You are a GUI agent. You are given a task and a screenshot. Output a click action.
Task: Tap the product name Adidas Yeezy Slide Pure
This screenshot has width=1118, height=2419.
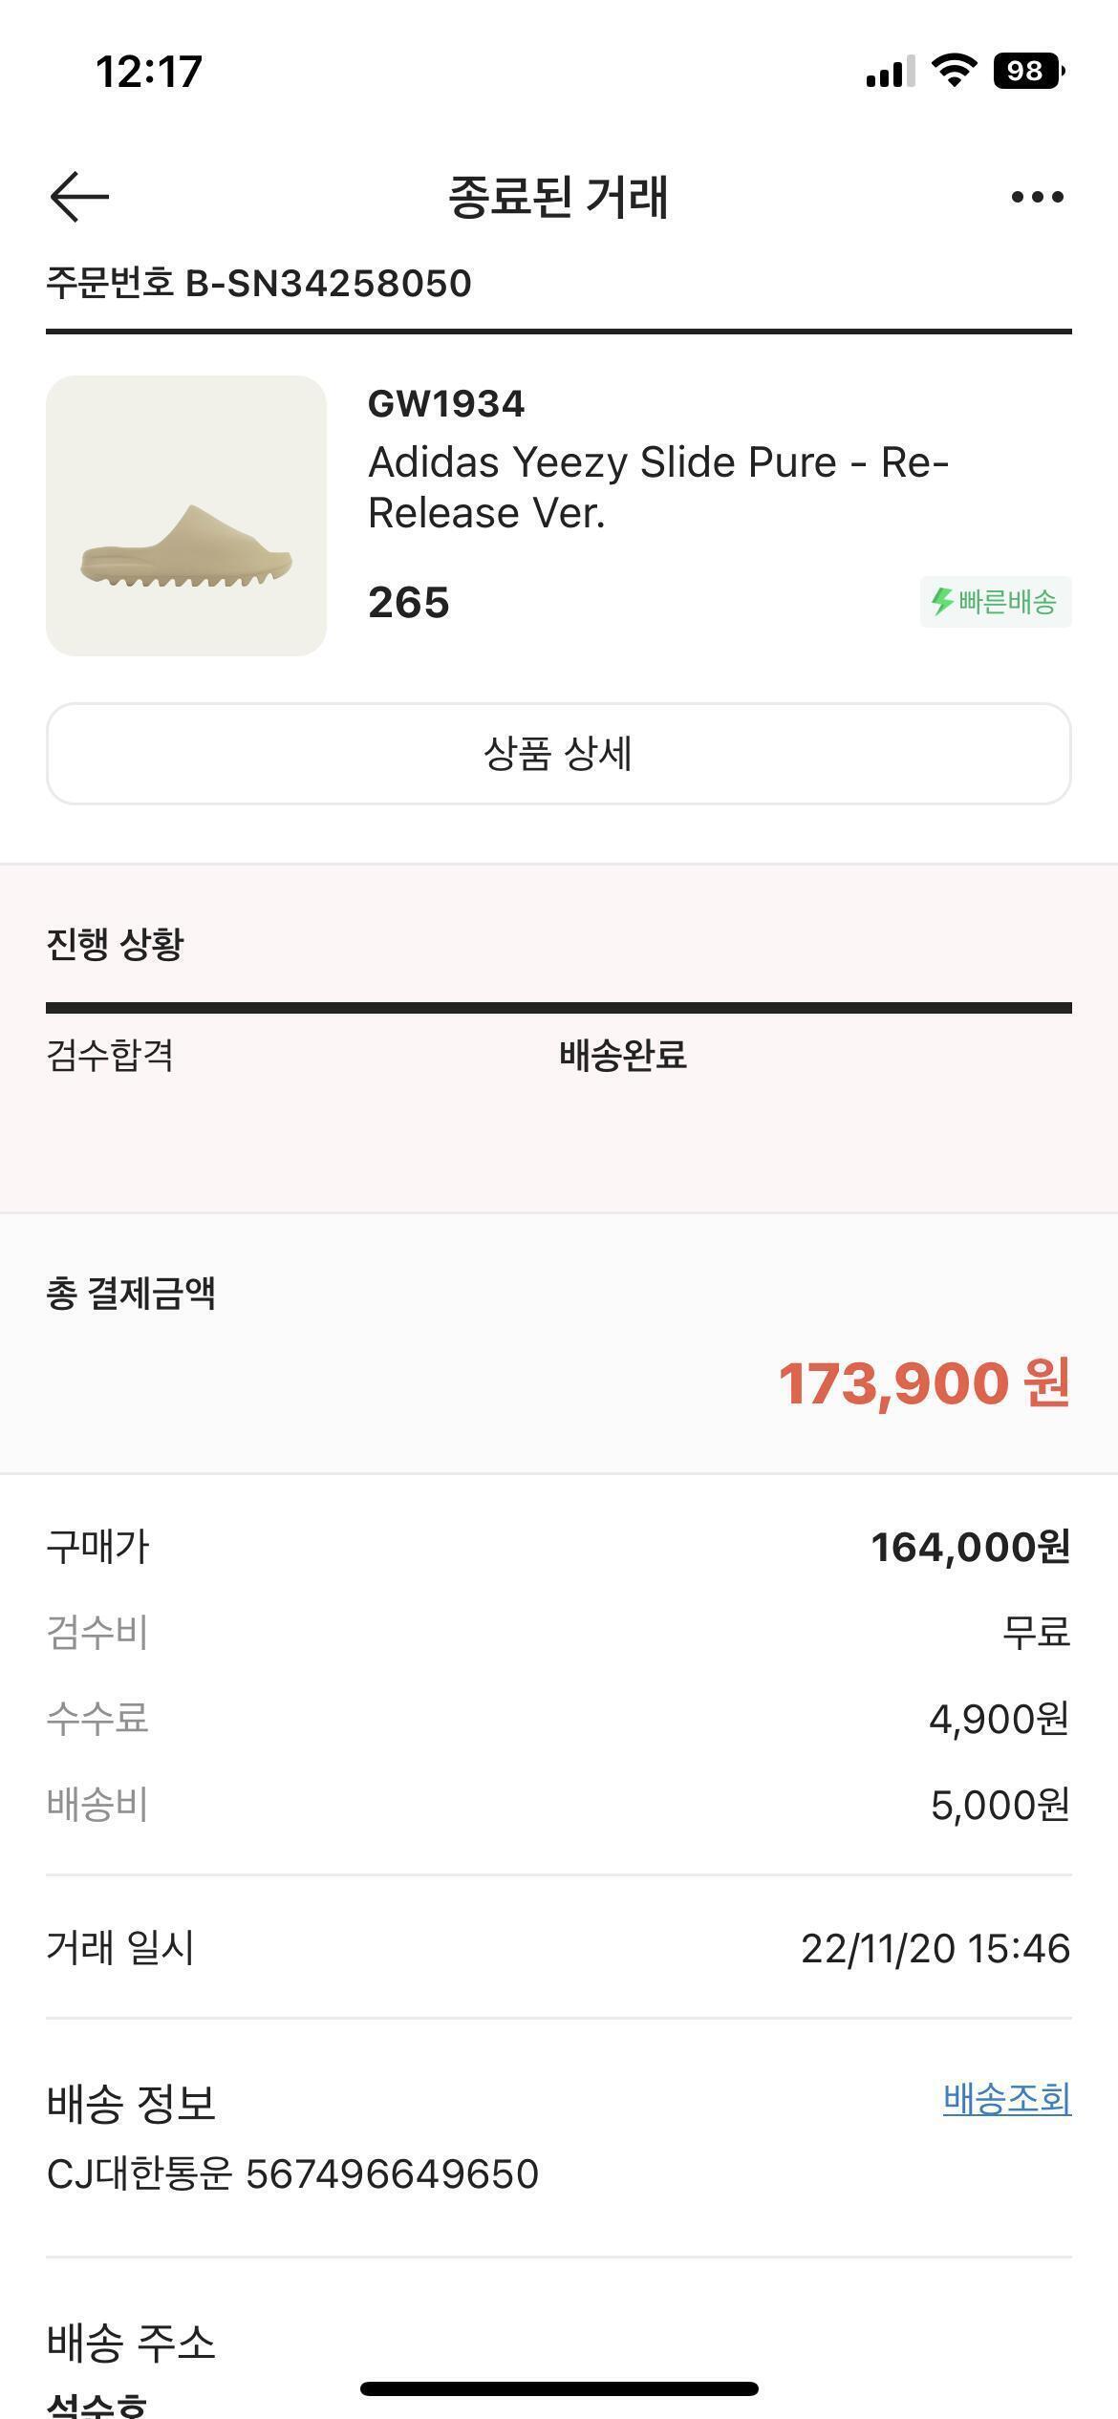[657, 487]
